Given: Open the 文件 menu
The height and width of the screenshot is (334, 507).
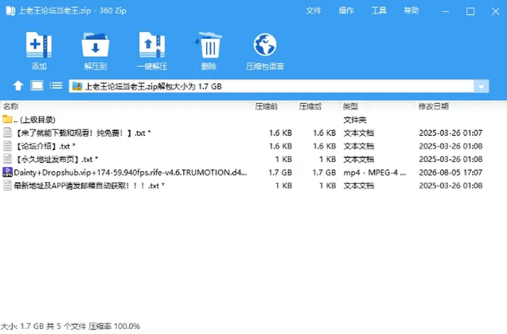Looking at the screenshot, I should (x=314, y=11).
